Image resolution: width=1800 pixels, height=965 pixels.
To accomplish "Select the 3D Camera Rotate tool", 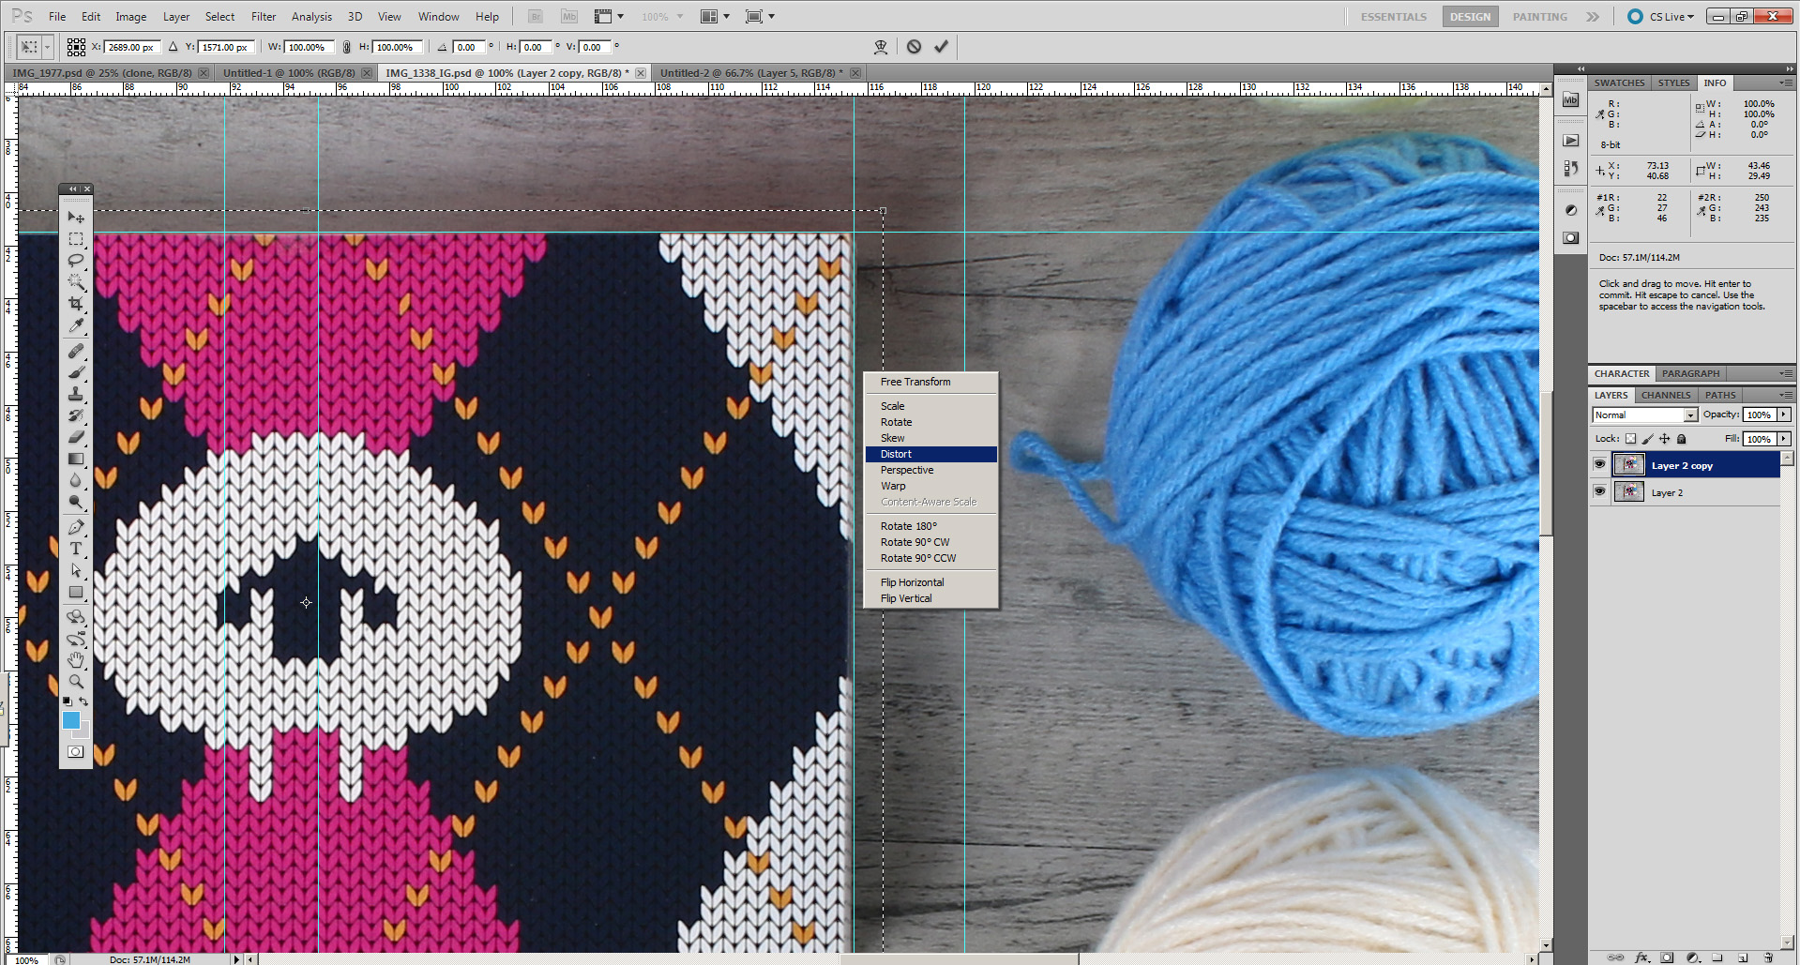I will 76,639.
